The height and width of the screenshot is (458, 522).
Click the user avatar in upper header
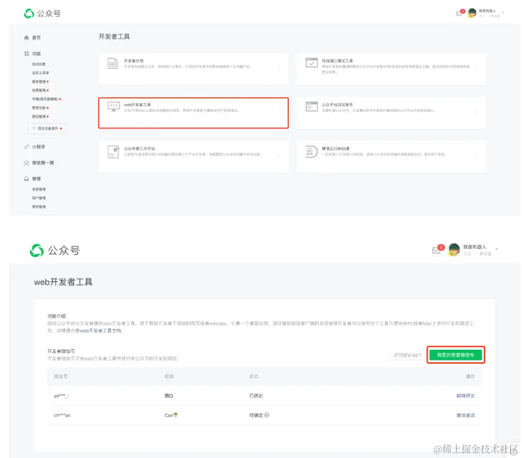(x=472, y=13)
